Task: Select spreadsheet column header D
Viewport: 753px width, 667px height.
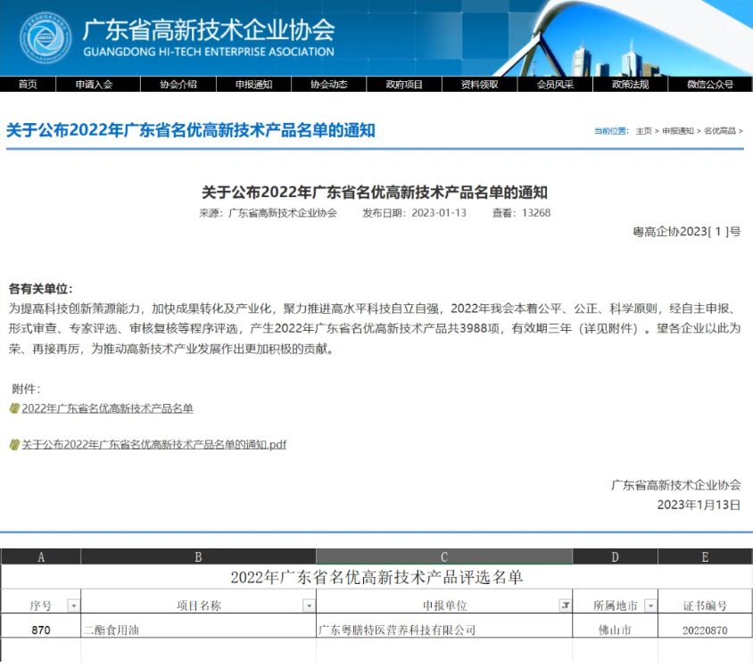Action: click(616, 556)
